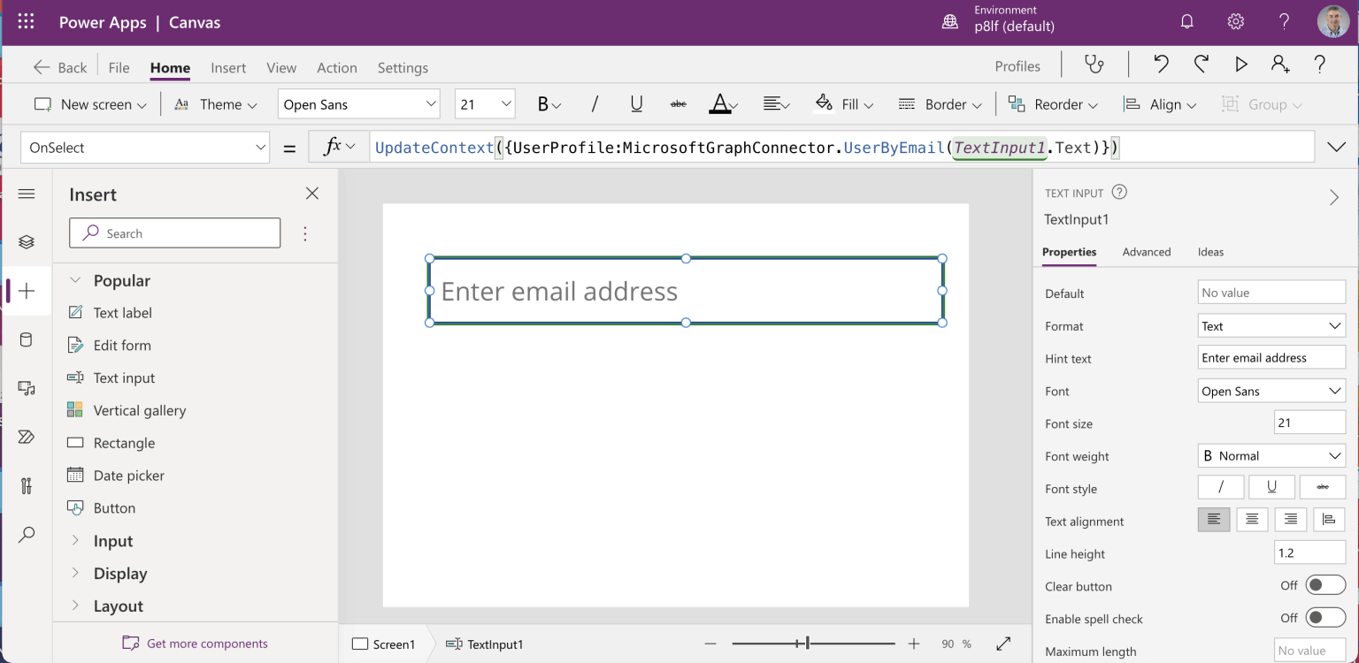Toggle strikethrough in Font style property

[1323, 487]
